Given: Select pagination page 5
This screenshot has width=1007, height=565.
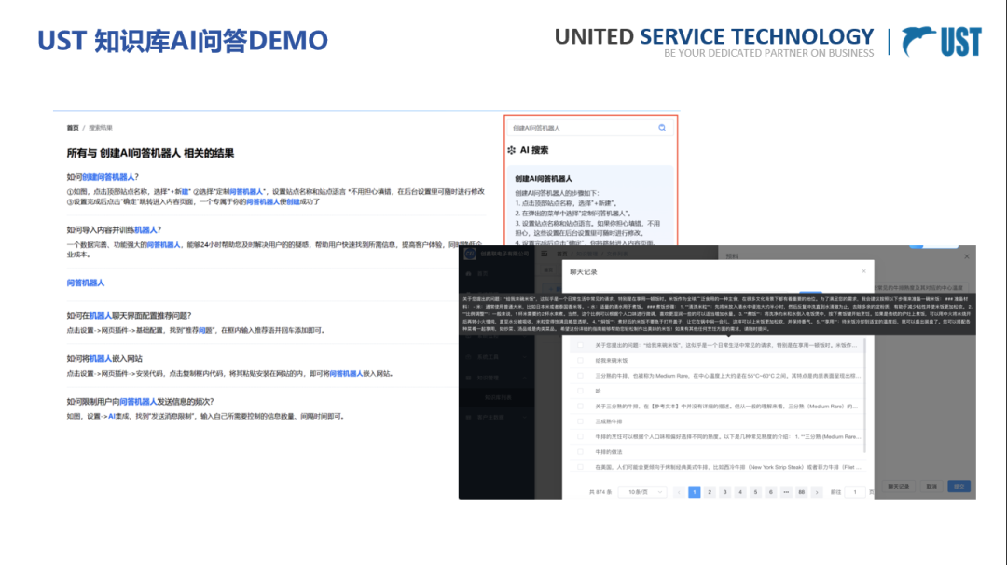Looking at the screenshot, I should [756, 492].
